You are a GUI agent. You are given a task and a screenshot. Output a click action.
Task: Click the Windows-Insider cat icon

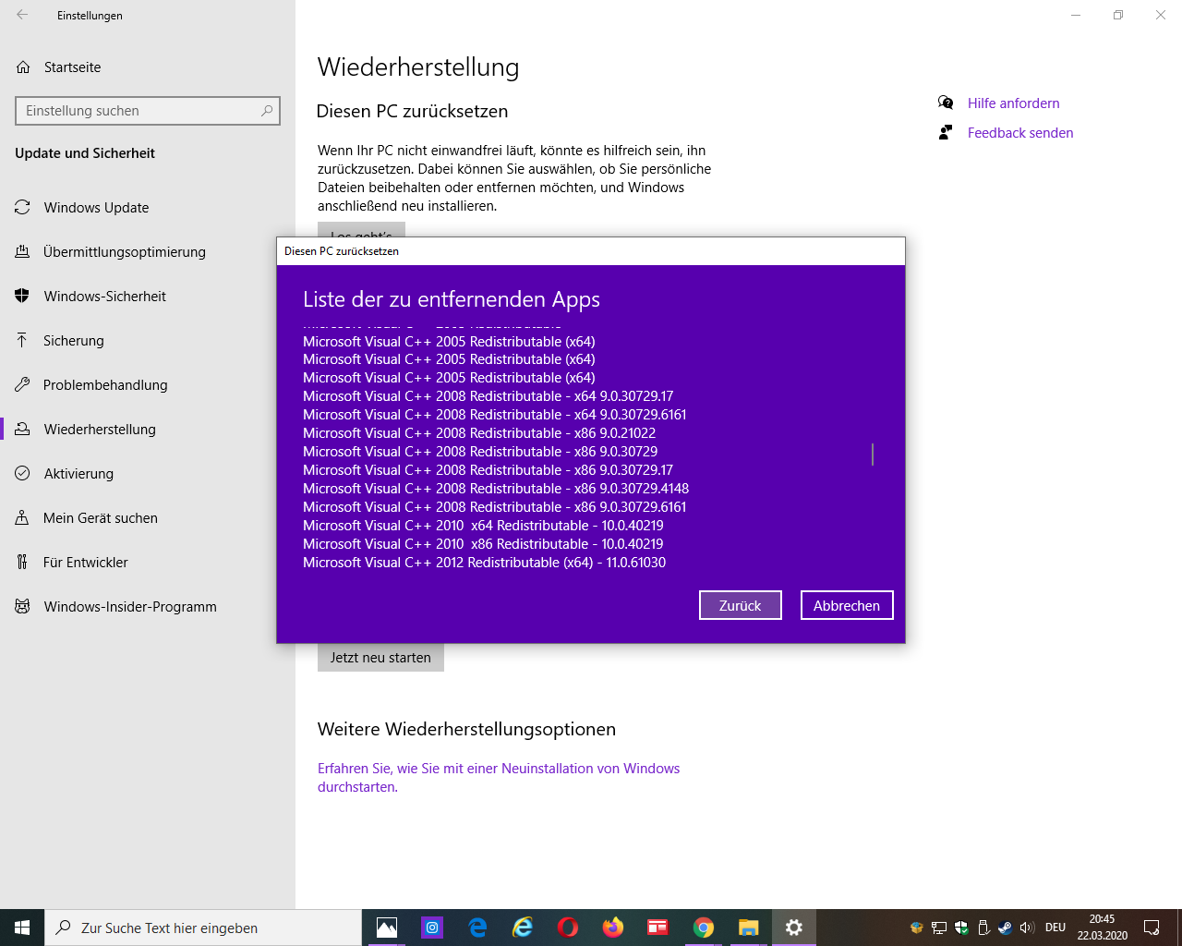pyautogui.click(x=22, y=607)
